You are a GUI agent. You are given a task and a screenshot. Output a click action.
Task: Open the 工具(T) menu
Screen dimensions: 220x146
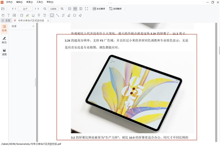tap(40, 2)
